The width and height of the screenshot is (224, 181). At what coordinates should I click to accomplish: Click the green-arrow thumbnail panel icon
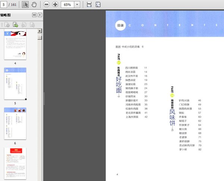pyautogui.click(x=16, y=25)
